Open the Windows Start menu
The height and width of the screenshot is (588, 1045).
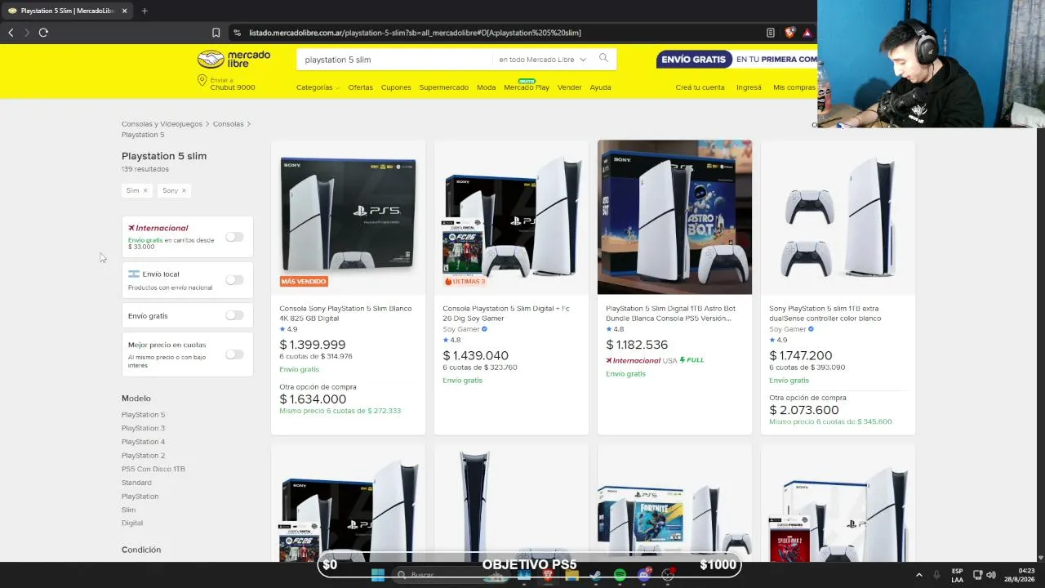pos(377,575)
